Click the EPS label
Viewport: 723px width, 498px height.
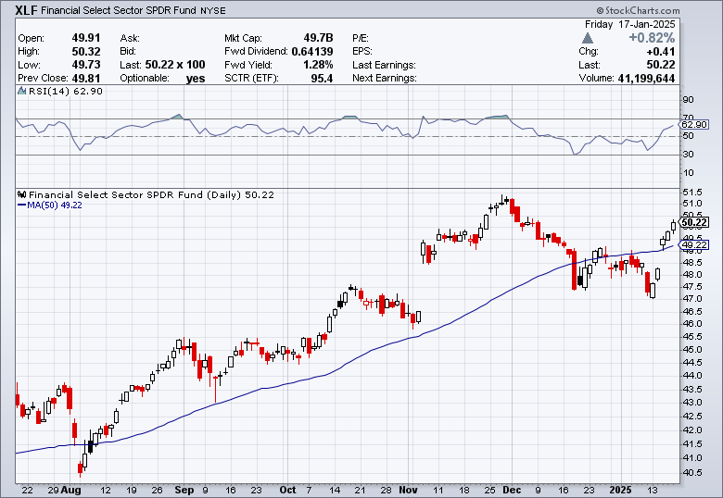click(362, 51)
